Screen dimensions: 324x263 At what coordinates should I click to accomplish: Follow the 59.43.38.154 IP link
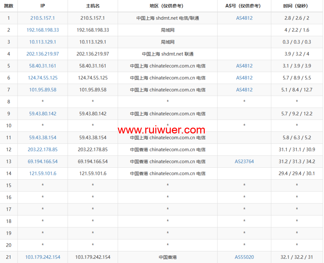(x=42, y=138)
